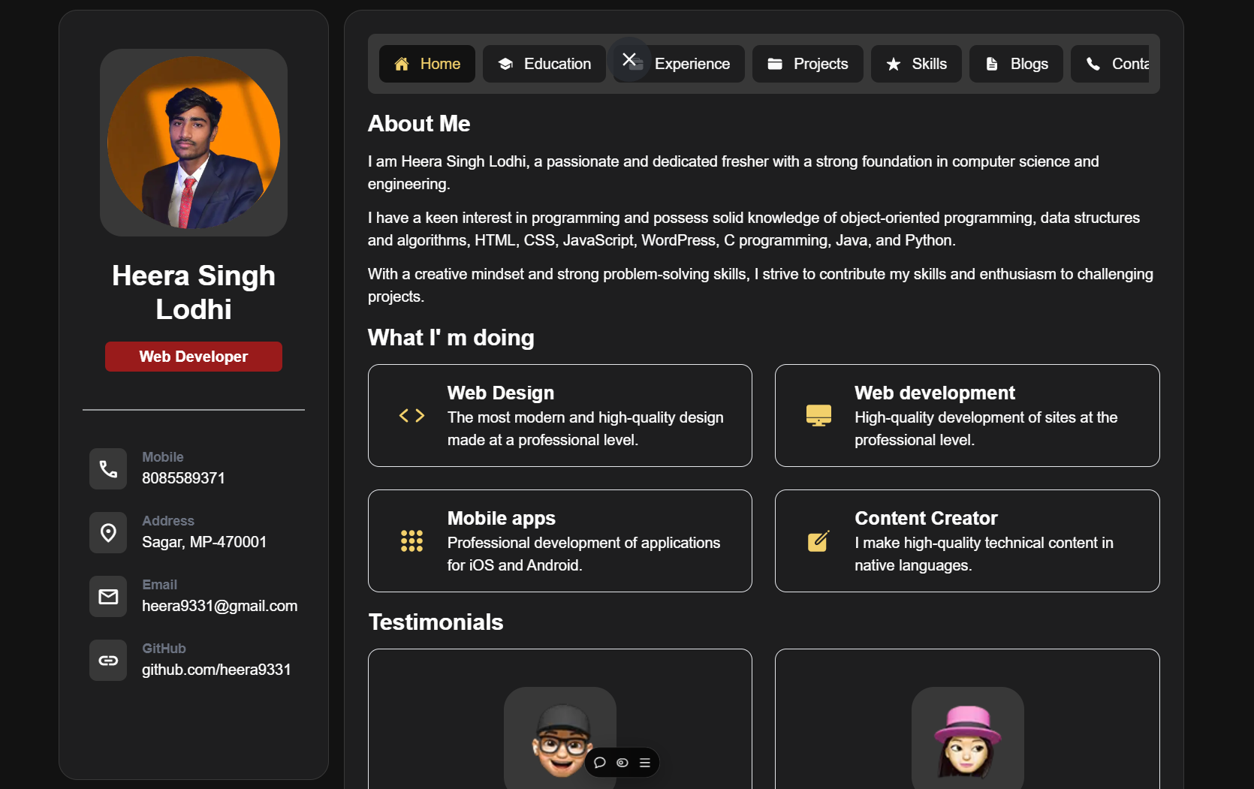Screen dimensions: 1254x789
Task: Open the github.com/heera9331 link
Action: coord(216,670)
